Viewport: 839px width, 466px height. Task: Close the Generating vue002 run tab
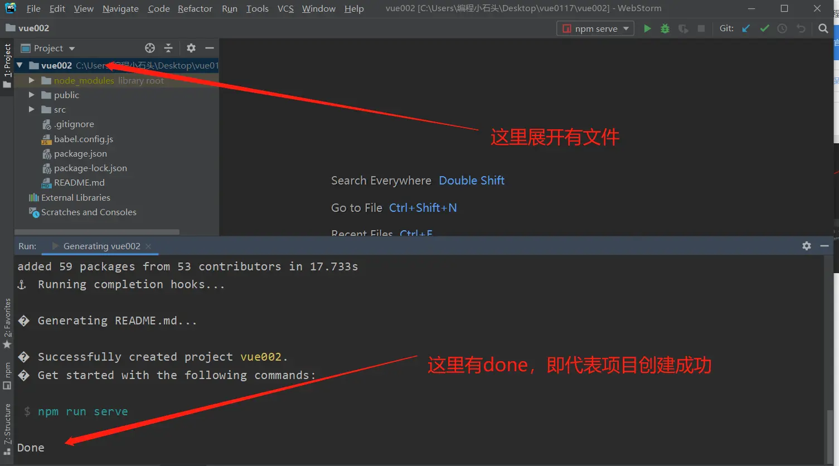point(148,246)
